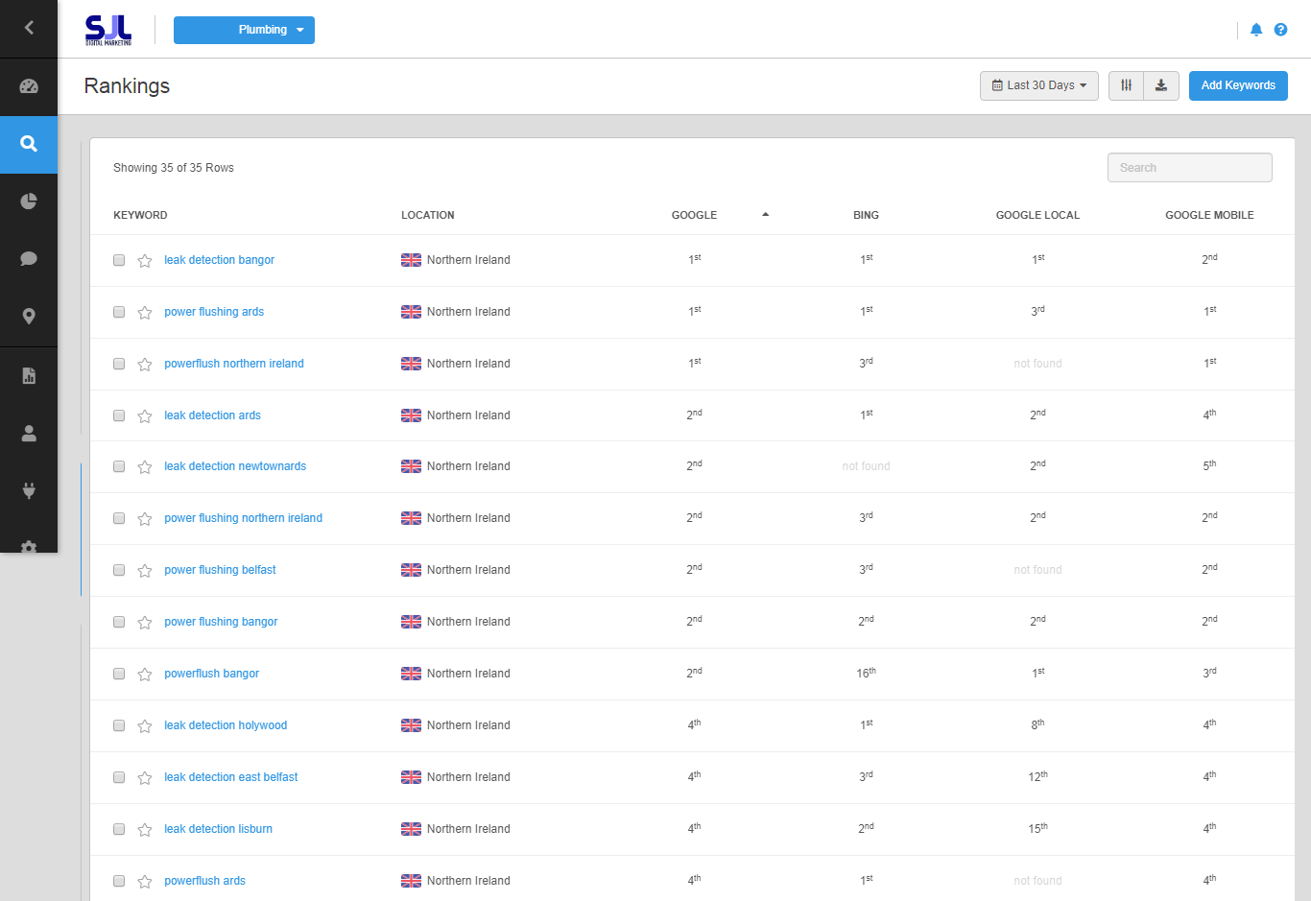1311x901 pixels.
Task: Sort by BING column header
Action: 866,215
